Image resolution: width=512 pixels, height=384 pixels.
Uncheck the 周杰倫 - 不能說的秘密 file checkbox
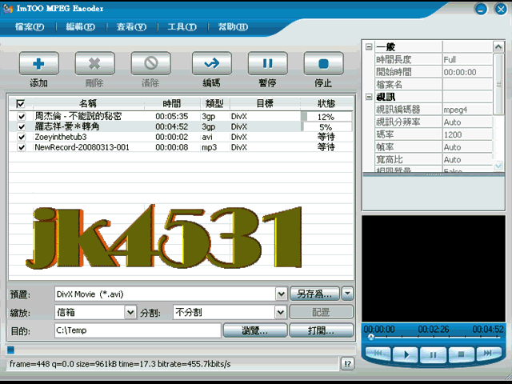pos(22,117)
